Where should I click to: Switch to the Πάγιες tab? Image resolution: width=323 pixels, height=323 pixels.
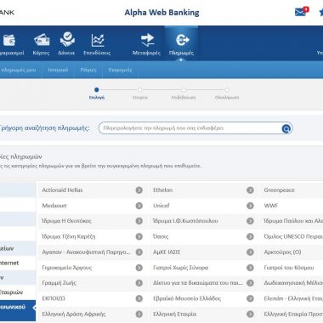pyautogui.click(x=88, y=70)
